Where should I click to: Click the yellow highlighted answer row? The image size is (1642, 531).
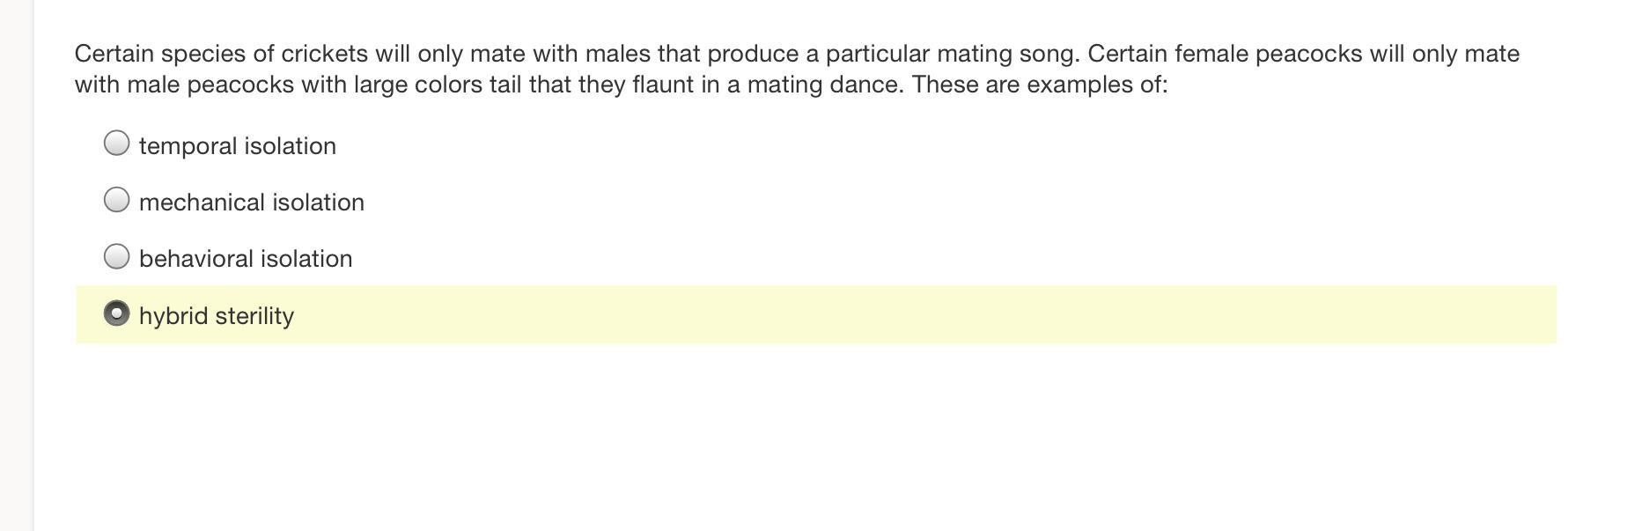[x=816, y=314]
